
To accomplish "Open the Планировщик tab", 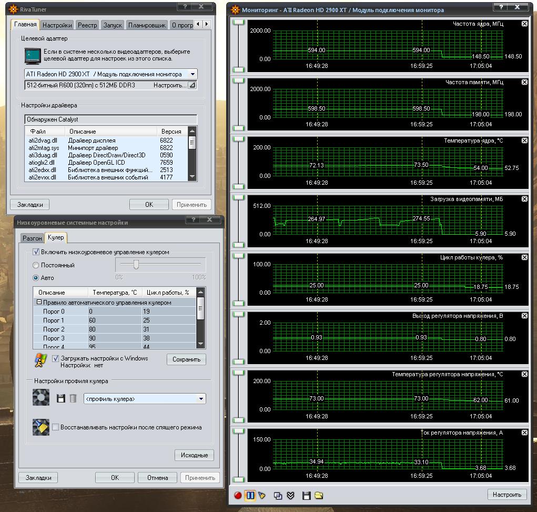I will click(147, 25).
